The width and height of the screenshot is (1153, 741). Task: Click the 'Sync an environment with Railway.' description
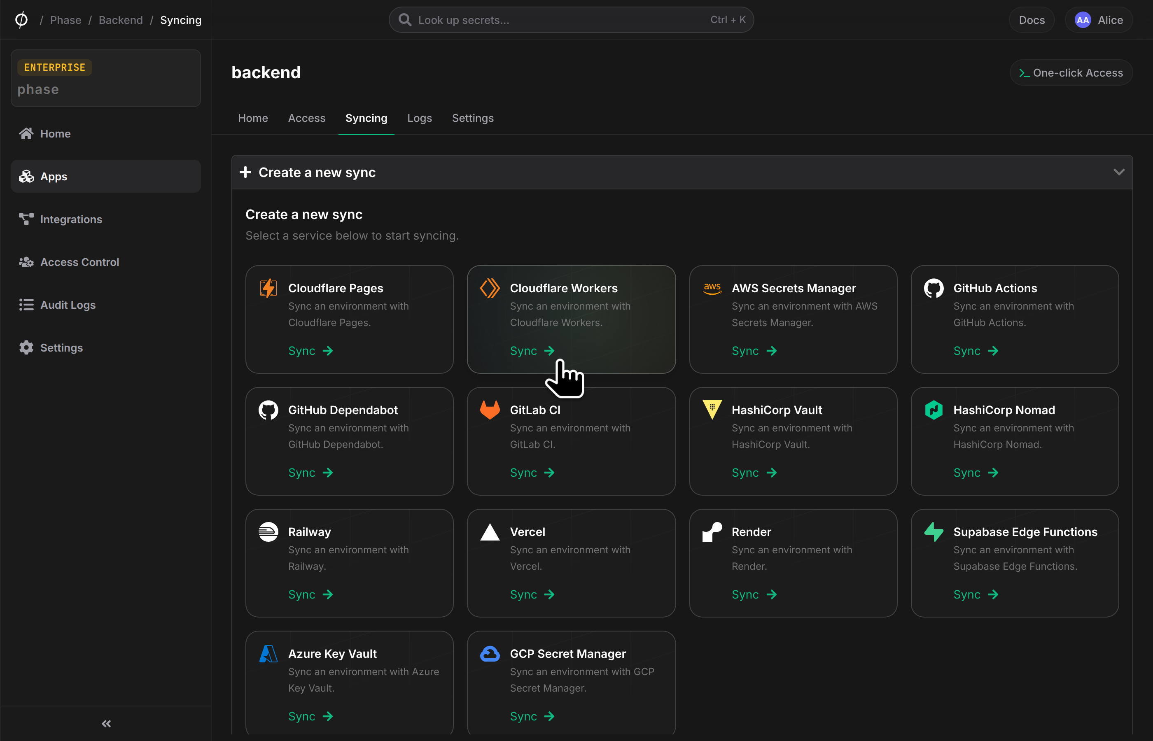[348, 558]
